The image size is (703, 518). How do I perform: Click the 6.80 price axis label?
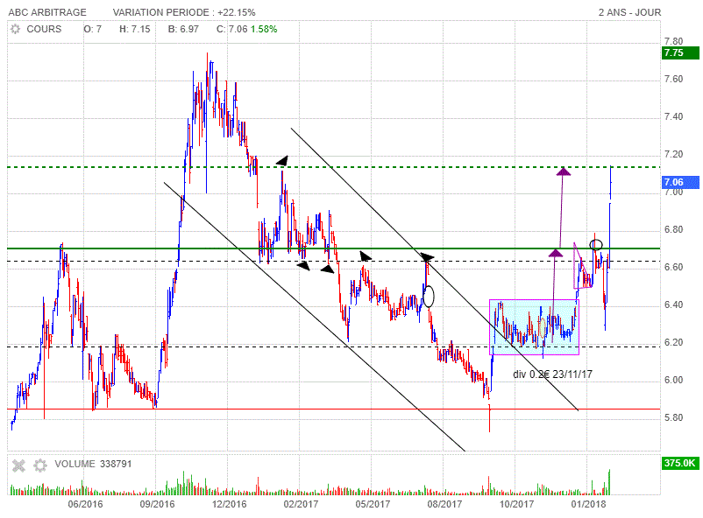coord(673,229)
